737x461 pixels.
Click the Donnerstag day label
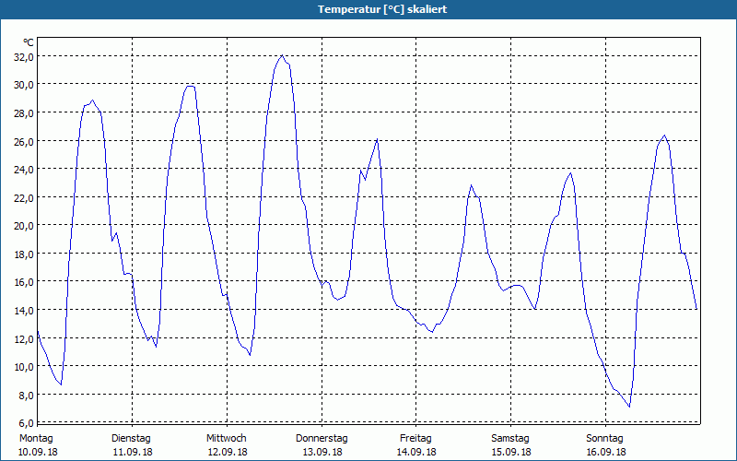coord(322,439)
